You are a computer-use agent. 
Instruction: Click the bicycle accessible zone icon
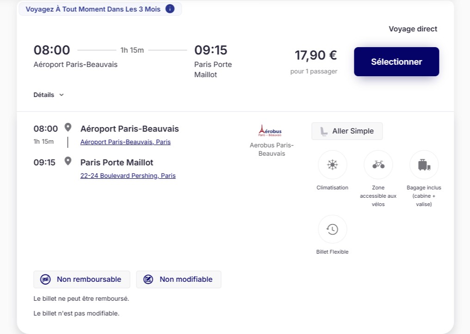[x=378, y=164]
